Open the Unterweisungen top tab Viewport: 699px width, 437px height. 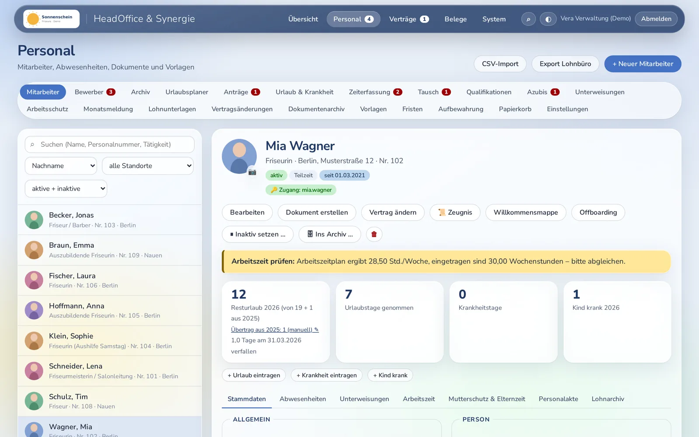click(600, 92)
